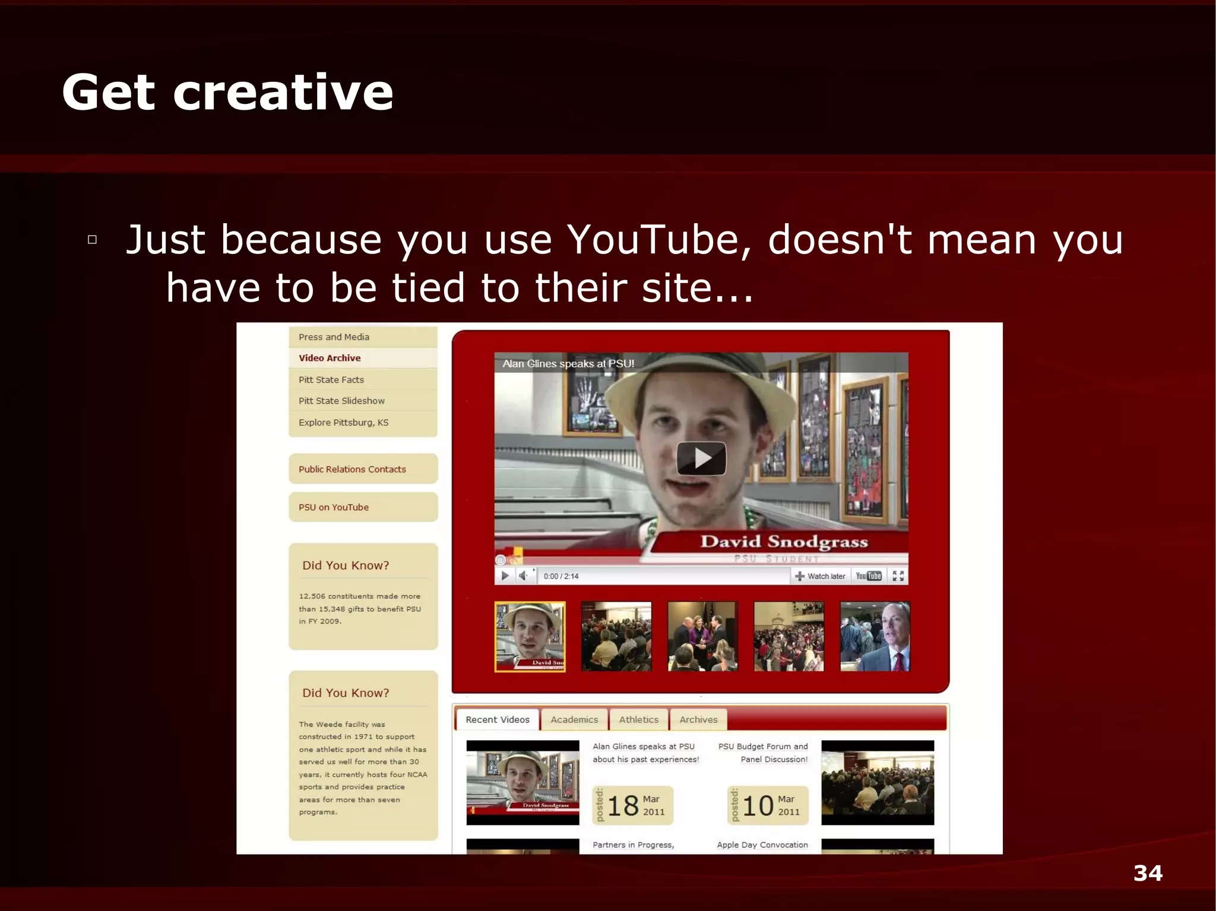Open Pitt State Facts link
The height and width of the screenshot is (911, 1216).
point(363,380)
